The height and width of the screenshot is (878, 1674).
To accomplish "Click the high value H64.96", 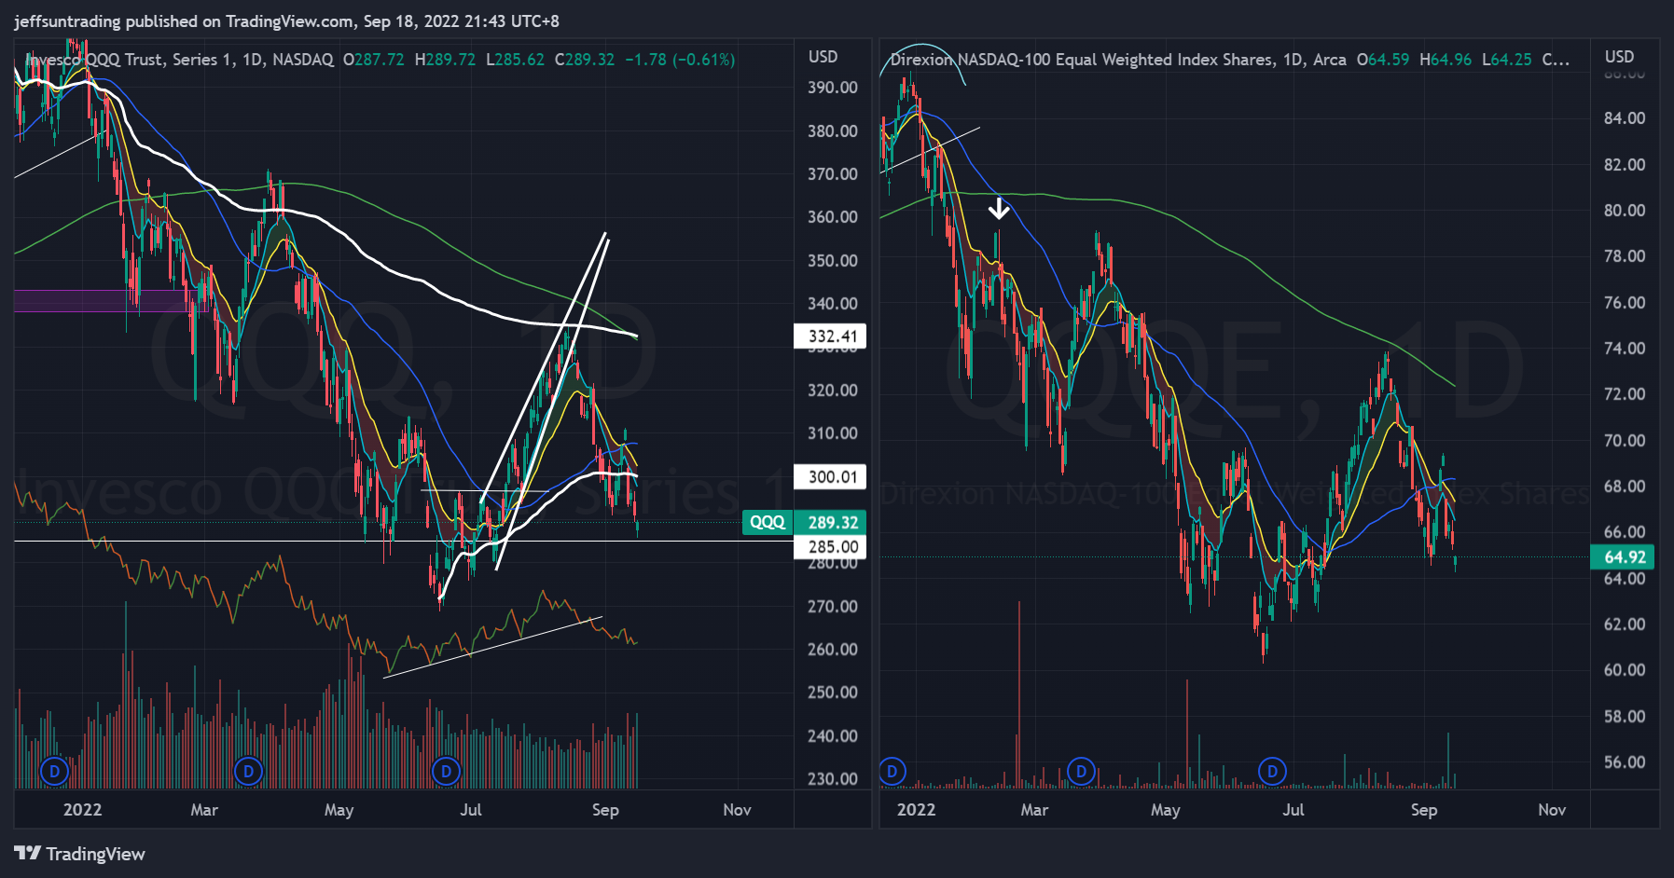I will [1446, 60].
